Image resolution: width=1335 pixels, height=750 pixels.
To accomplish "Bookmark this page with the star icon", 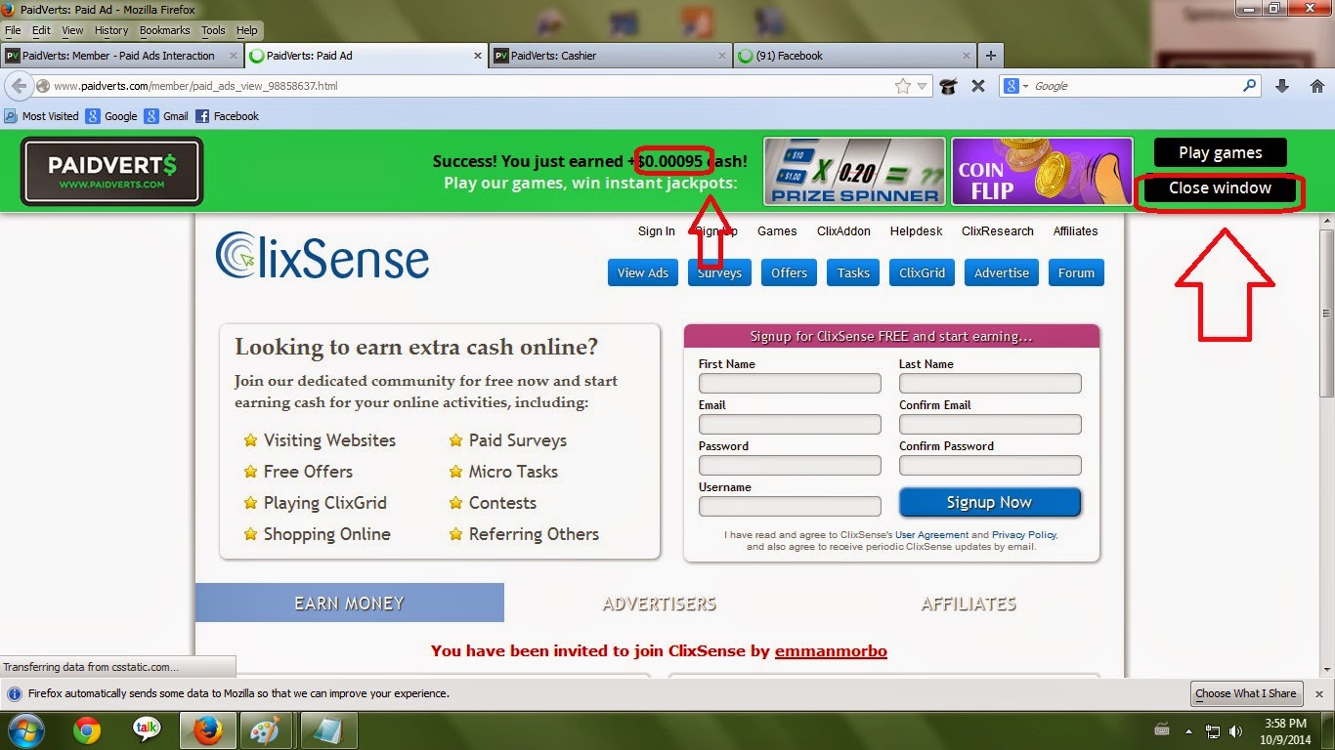I will pos(903,86).
